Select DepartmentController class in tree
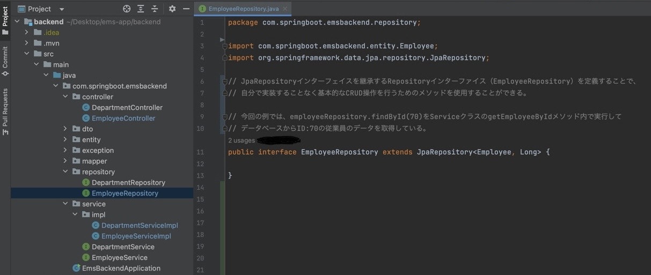This screenshot has height=275, width=651. 127,107
